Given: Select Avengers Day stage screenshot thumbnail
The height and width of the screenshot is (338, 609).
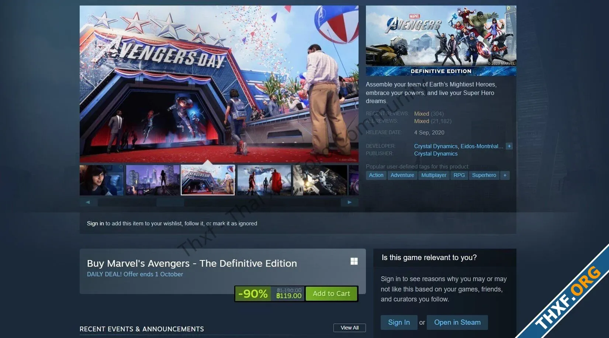Looking at the screenshot, I should click(208, 180).
